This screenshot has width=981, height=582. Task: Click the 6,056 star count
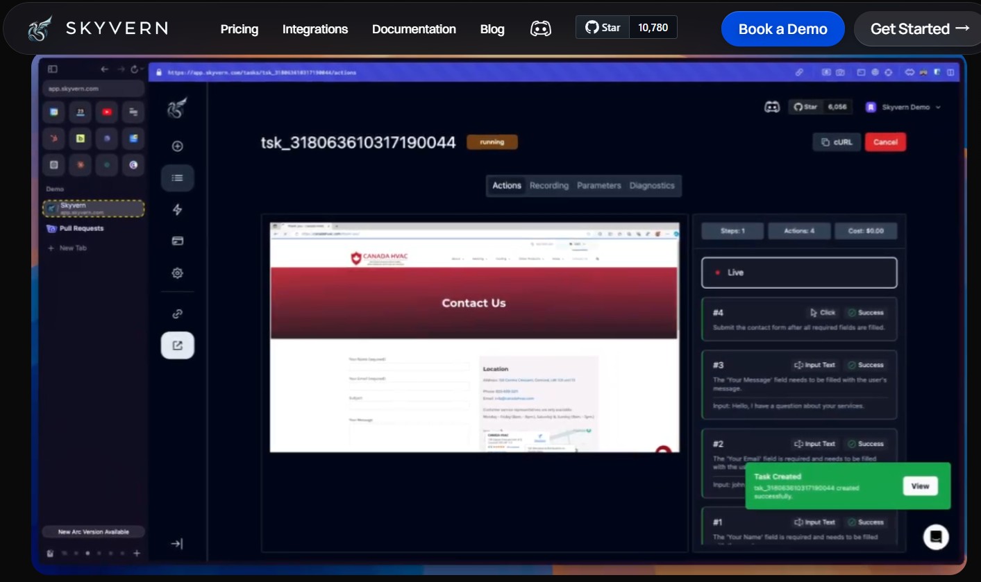coord(837,107)
